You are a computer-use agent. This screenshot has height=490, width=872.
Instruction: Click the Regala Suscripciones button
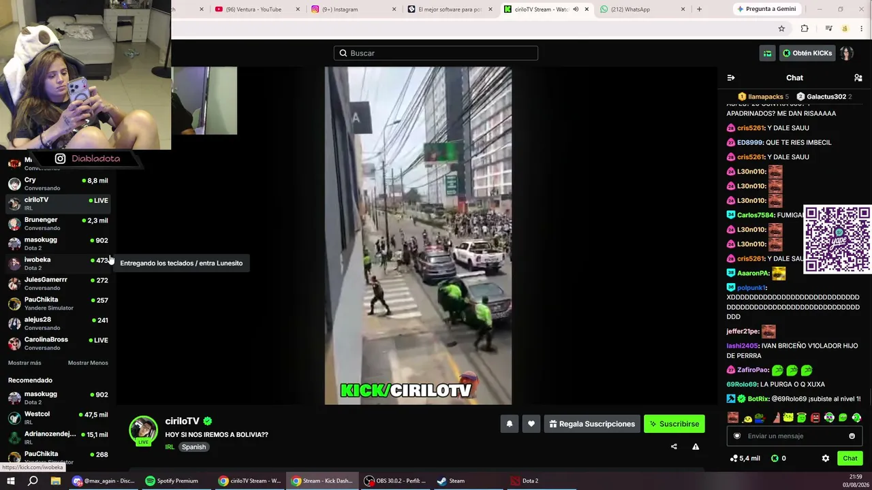pyautogui.click(x=592, y=424)
